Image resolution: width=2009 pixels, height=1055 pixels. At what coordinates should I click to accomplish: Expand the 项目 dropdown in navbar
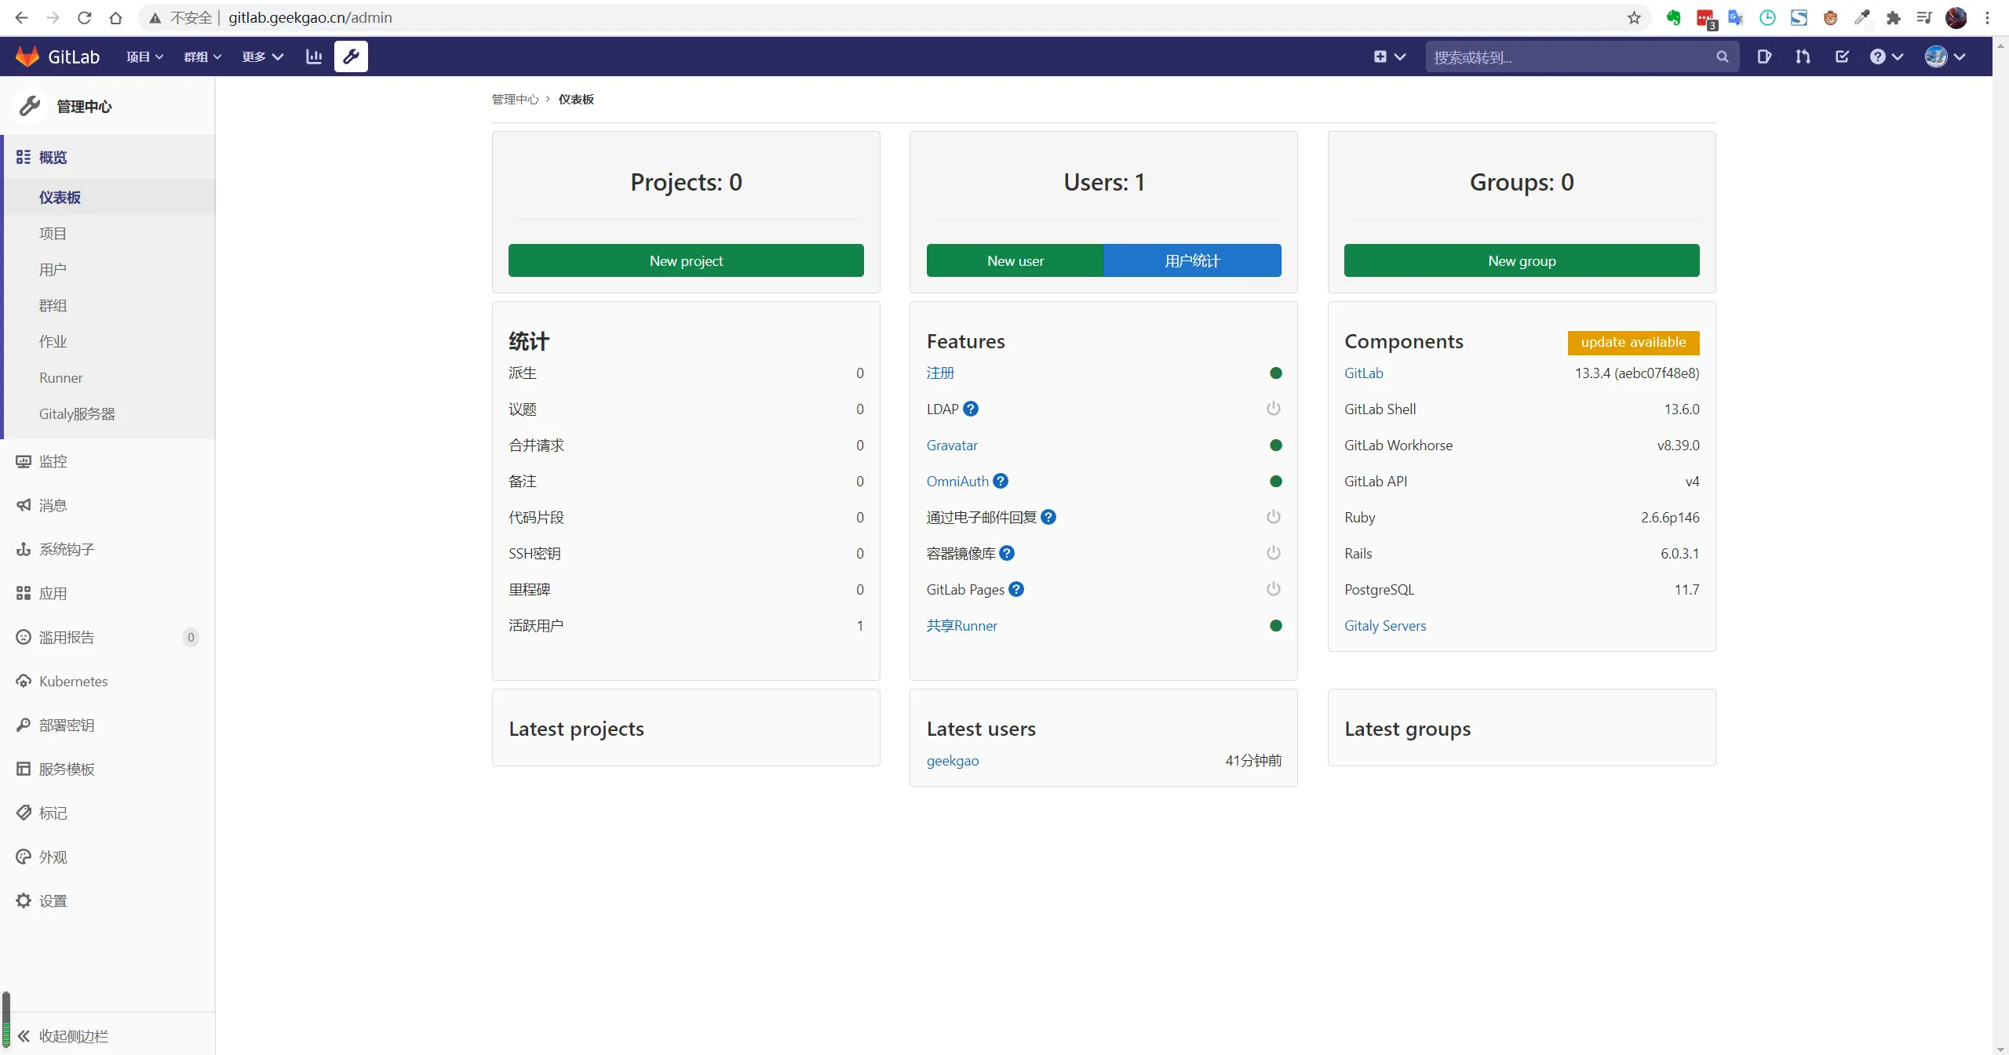tap(144, 56)
